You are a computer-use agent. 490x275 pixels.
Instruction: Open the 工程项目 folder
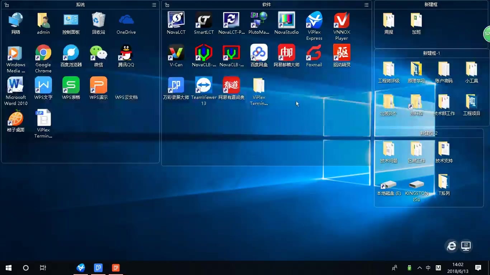(x=472, y=101)
